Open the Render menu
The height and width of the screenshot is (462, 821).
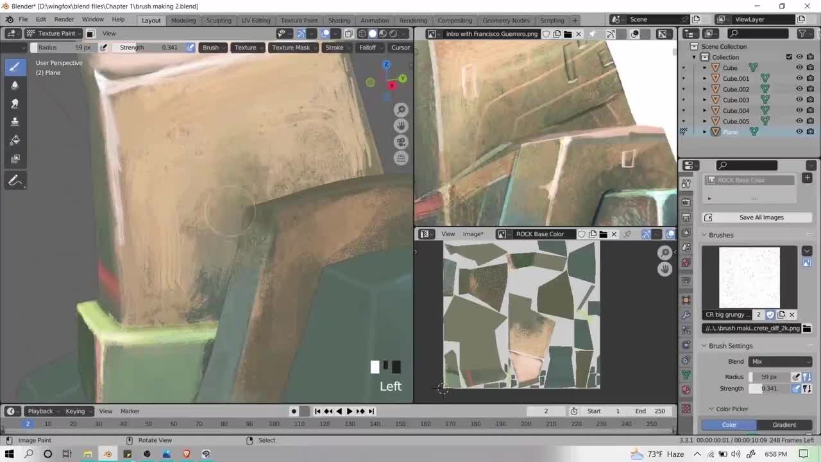[64, 19]
